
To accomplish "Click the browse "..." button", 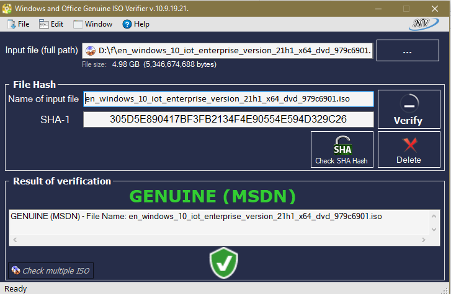I will pyautogui.click(x=408, y=51).
